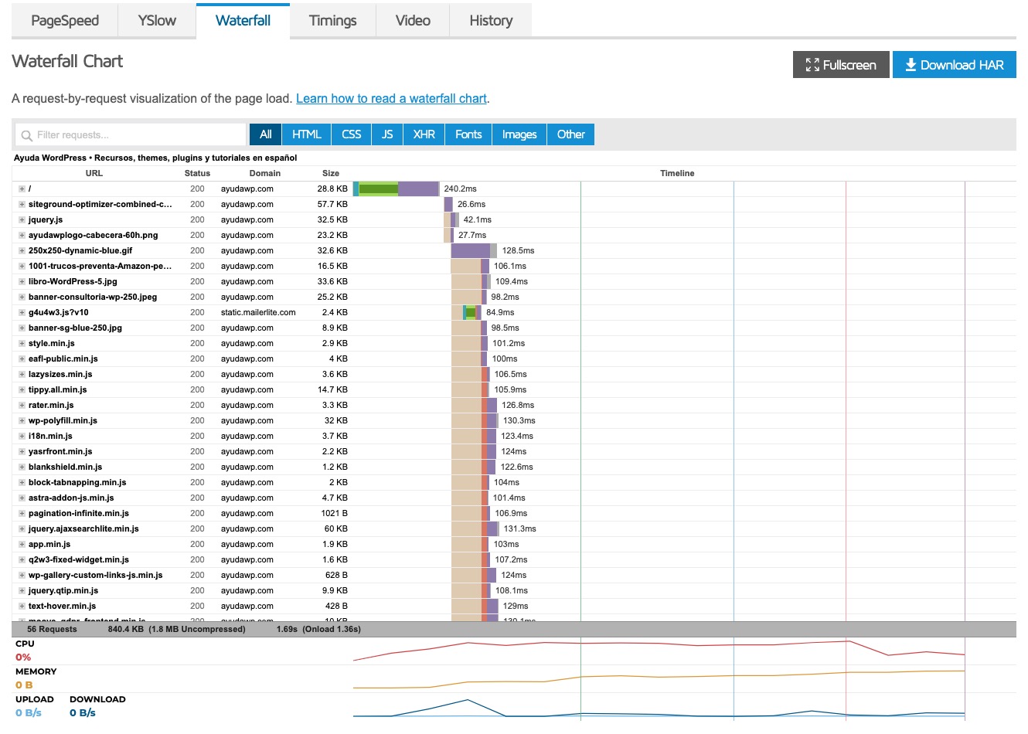Expand the style.min.js request row
The height and width of the screenshot is (734, 1028).
(x=22, y=344)
